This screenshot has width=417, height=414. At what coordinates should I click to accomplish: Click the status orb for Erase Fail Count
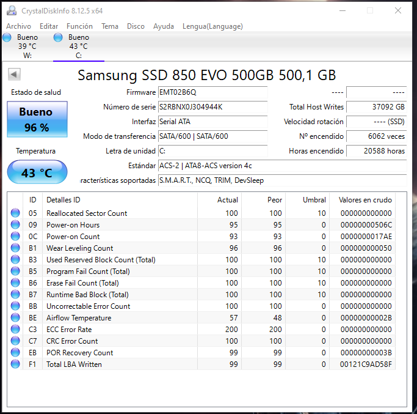(x=15, y=283)
